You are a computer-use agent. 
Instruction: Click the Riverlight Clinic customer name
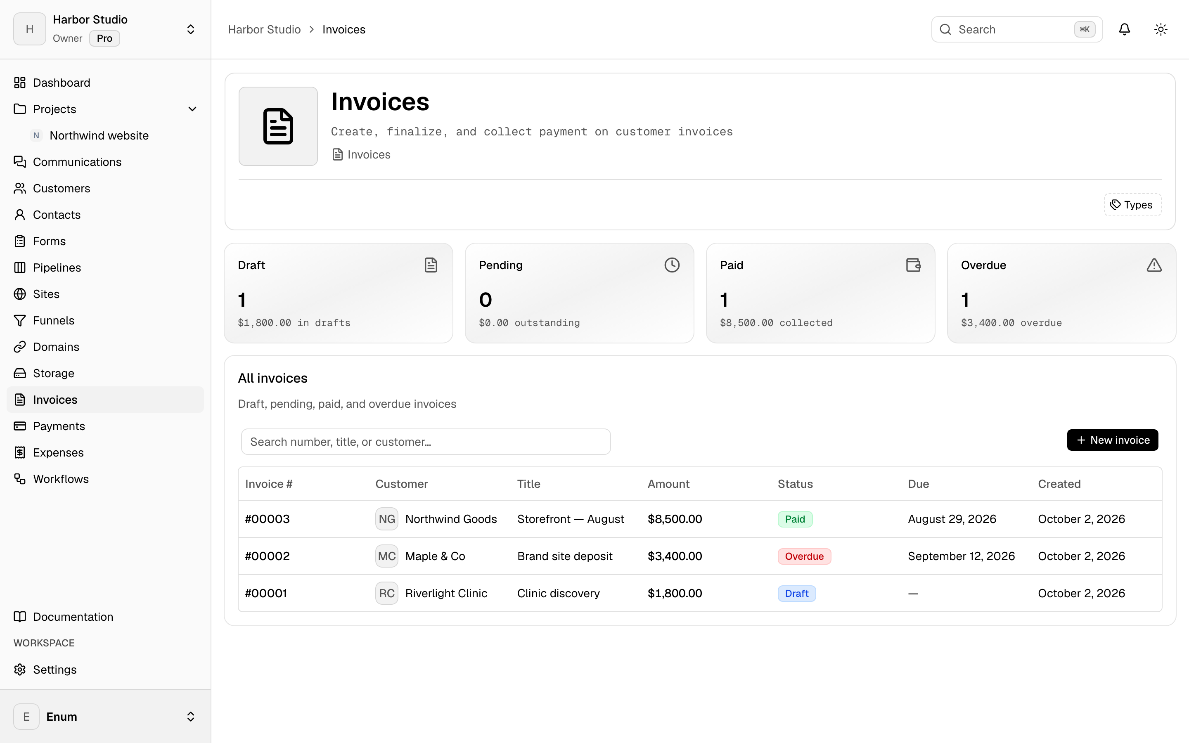tap(446, 593)
